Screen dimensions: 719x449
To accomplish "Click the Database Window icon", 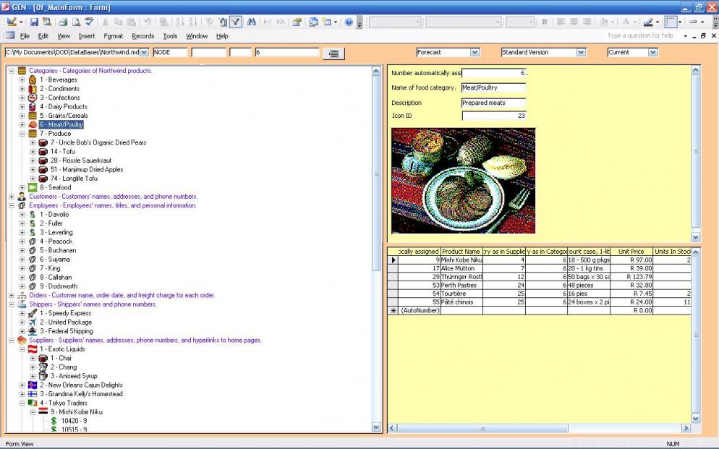I will 313,22.
